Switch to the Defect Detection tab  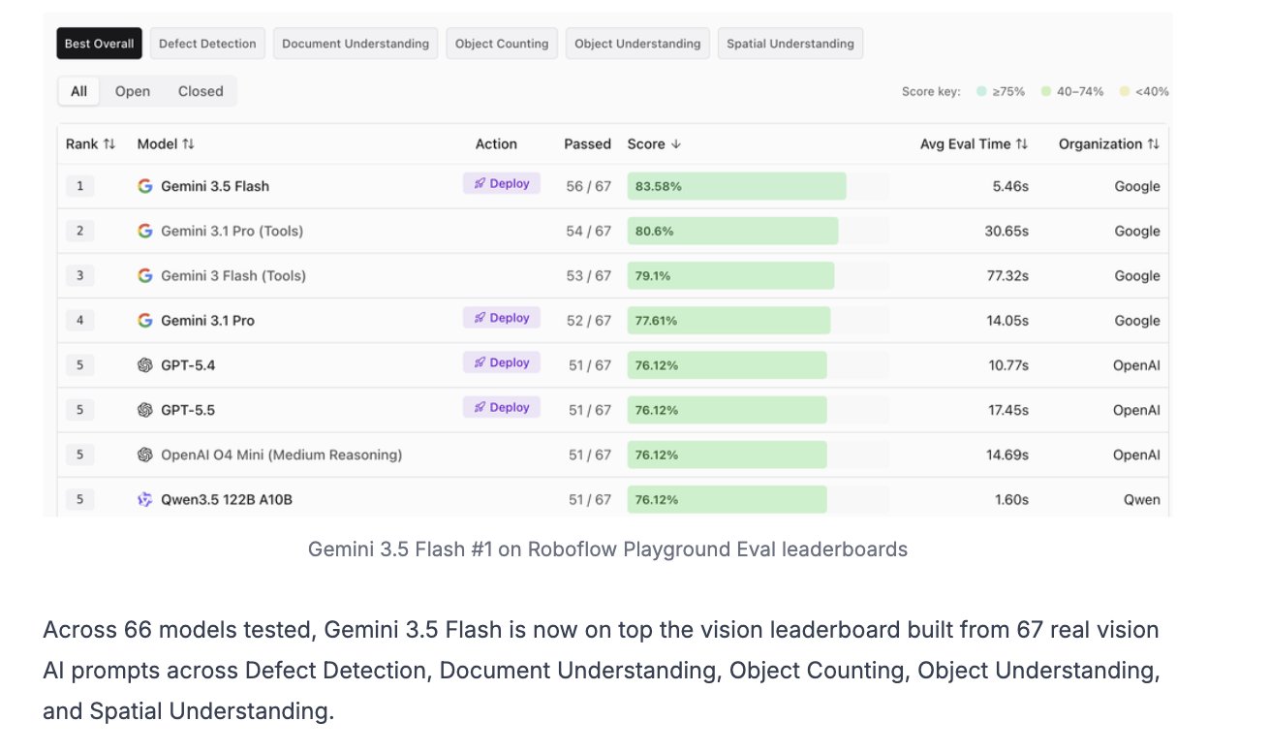coord(207,44)
